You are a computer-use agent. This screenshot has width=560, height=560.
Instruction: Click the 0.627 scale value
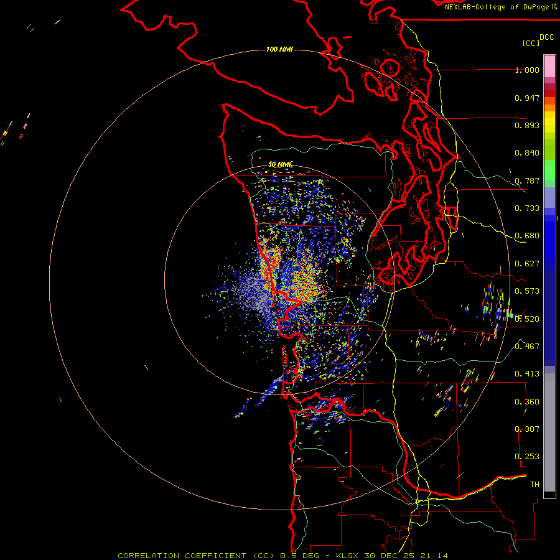point(527,264)
